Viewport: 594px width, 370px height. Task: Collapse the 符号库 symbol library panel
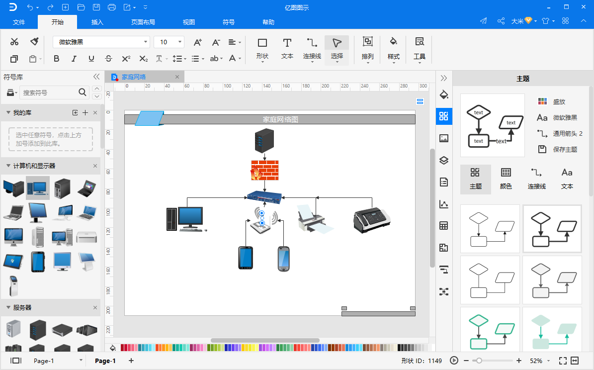96,77
